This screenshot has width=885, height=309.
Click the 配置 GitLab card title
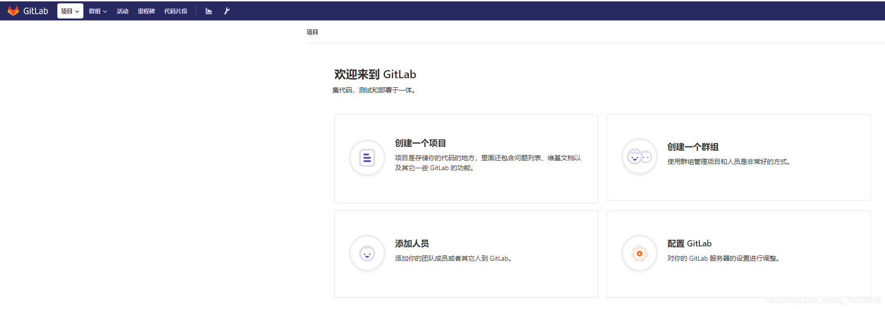pyautogui.click(x=689, y=244)
